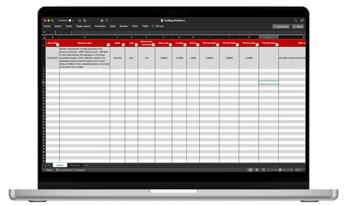Open the Formulas ribbon tab

tap(100, 26)
